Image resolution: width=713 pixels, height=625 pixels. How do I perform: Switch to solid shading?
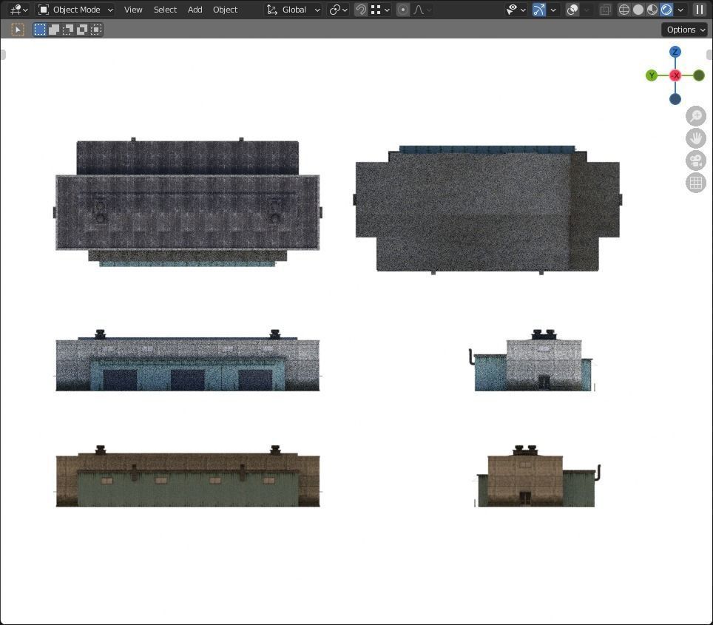(x=638, y=10)
